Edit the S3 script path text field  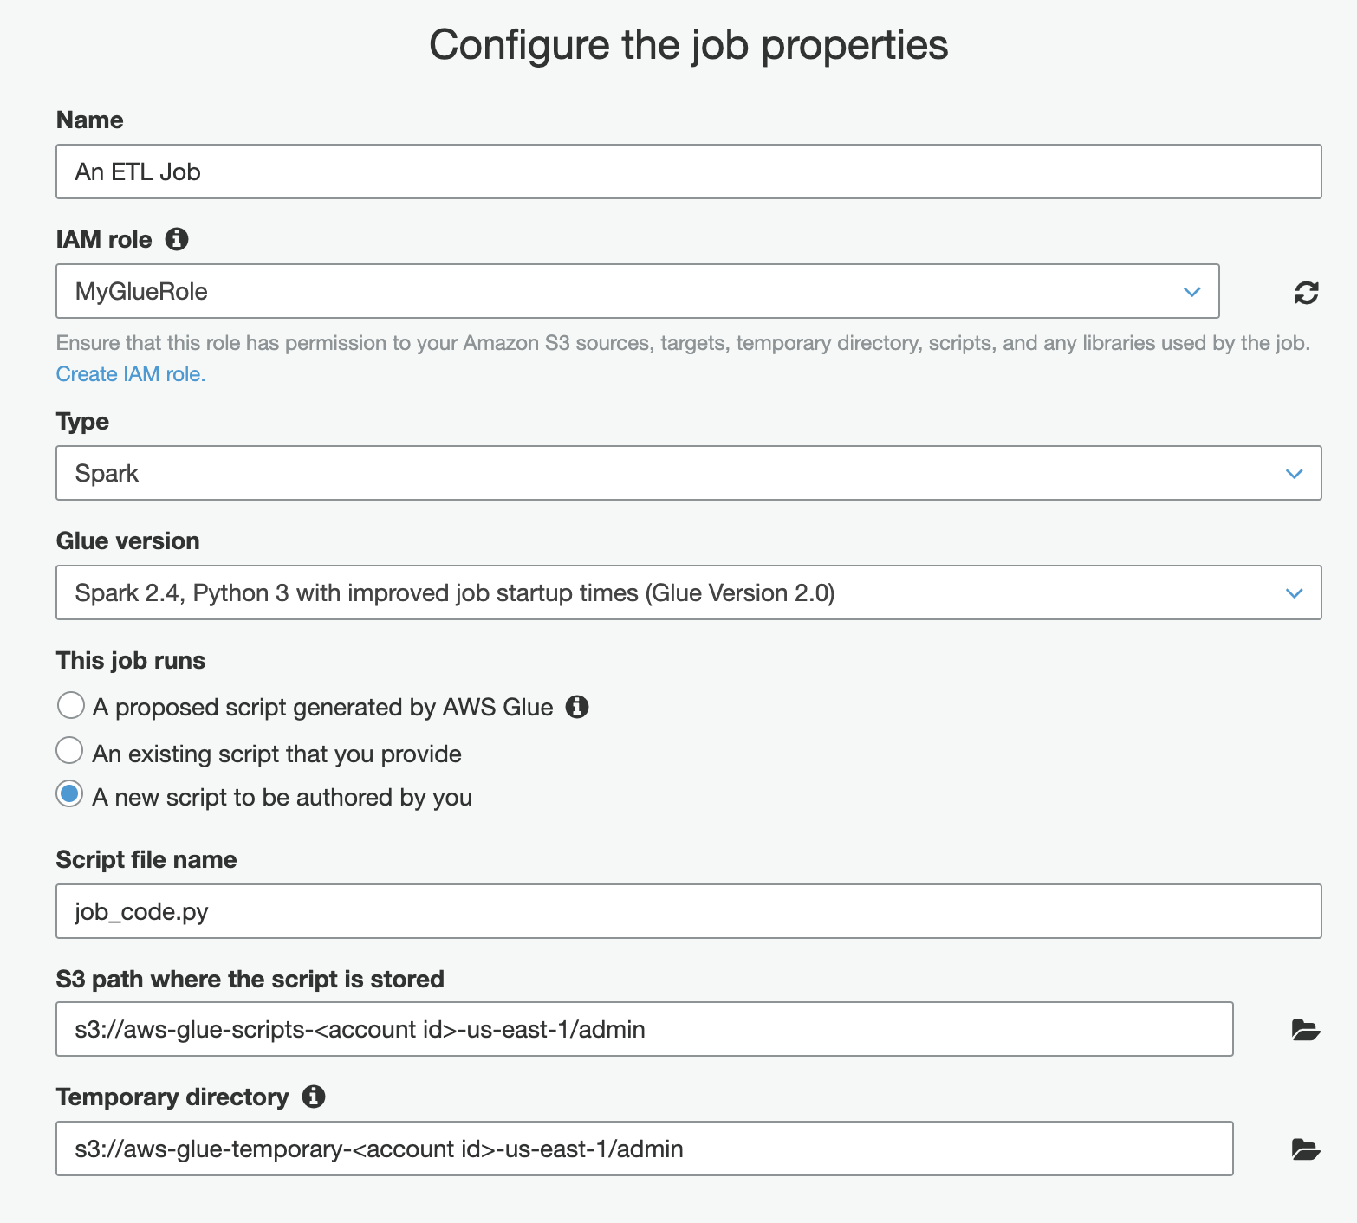644,1029
